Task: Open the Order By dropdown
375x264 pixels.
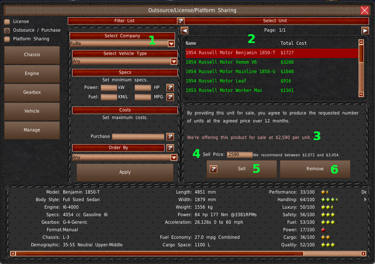Action: coord(174,157)
